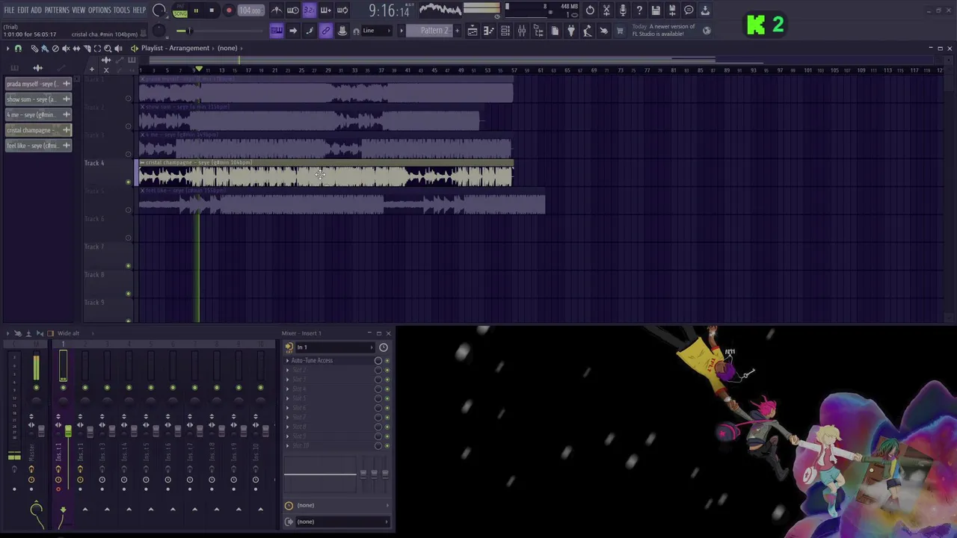Screen dimensions: 957x538
Task: Select the playlist draw pencil tool
Action: (34, 49)
